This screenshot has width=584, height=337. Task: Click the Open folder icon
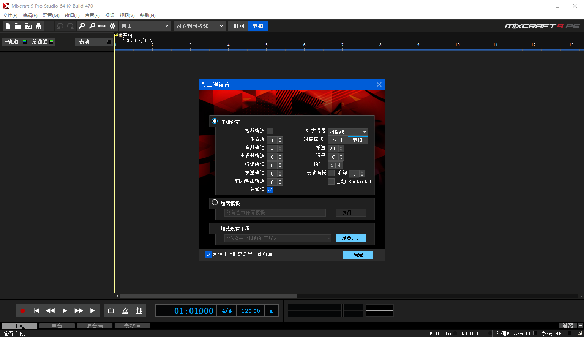[18, 26]
